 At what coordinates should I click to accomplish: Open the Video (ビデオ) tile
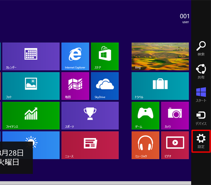click(175, 145)
